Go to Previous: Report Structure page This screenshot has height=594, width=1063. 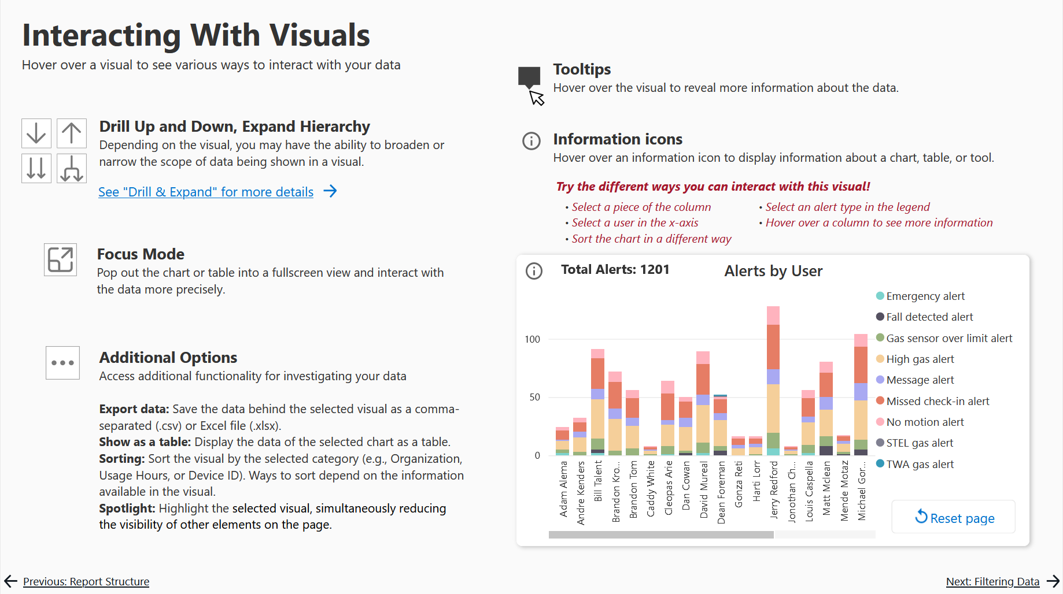coord(86,581)
